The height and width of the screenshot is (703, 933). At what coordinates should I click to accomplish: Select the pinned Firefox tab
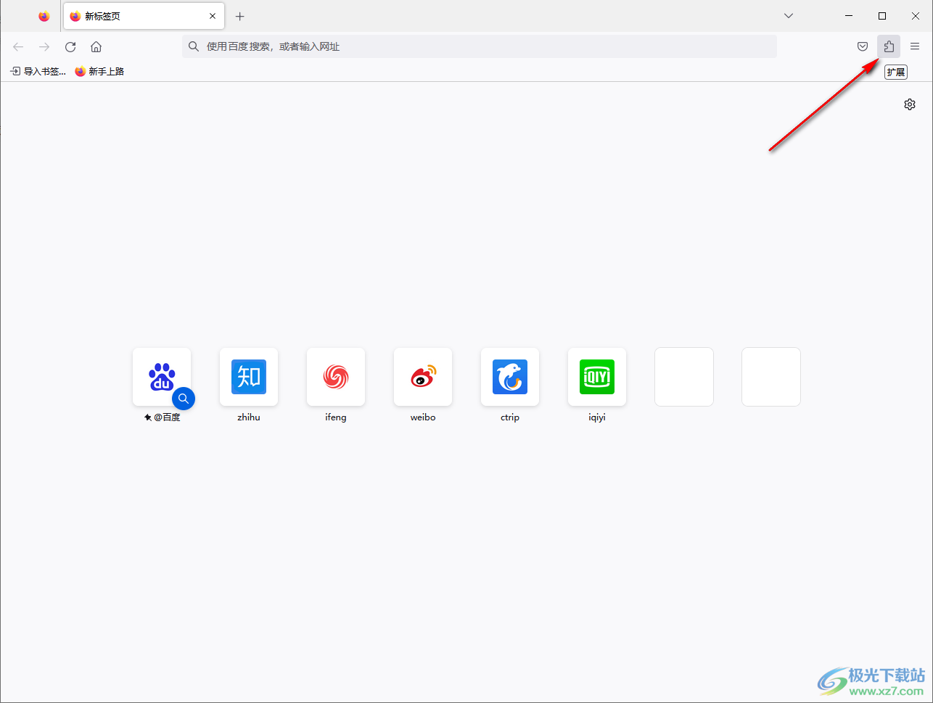coord(44,16)
